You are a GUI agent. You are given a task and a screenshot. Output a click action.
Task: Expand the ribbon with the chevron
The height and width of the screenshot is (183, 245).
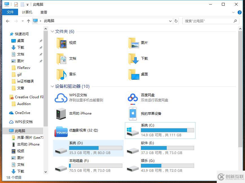click(x=233, y=12)
